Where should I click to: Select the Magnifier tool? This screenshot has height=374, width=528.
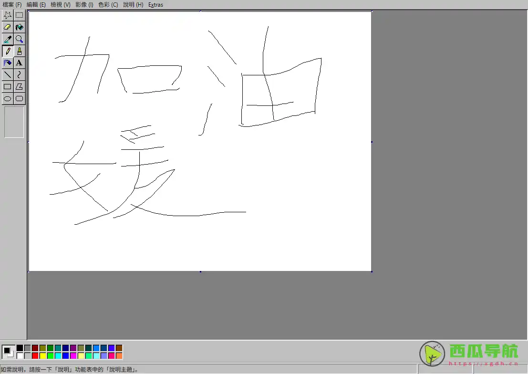[x=20, y=39]
